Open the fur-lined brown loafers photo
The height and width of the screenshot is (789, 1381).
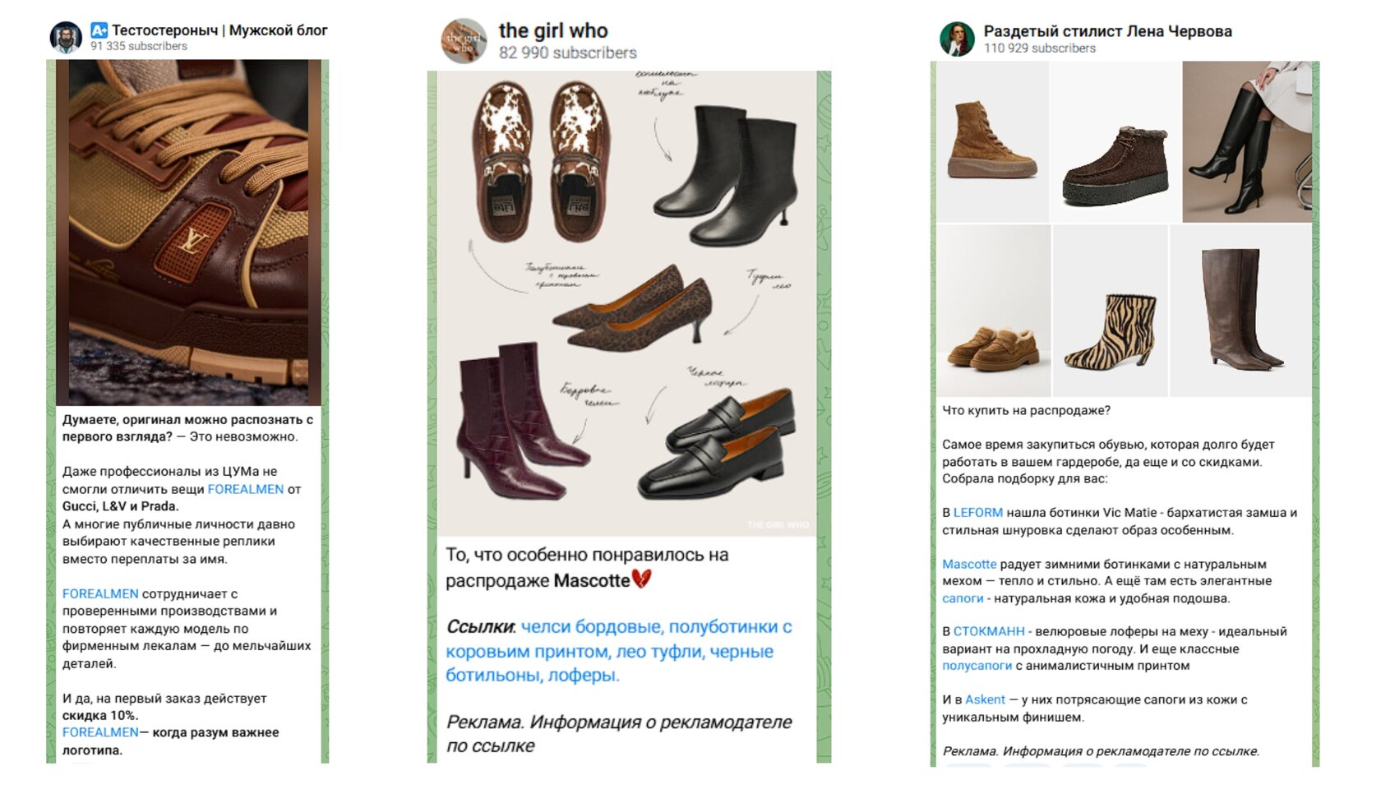(x=993, y=311)
